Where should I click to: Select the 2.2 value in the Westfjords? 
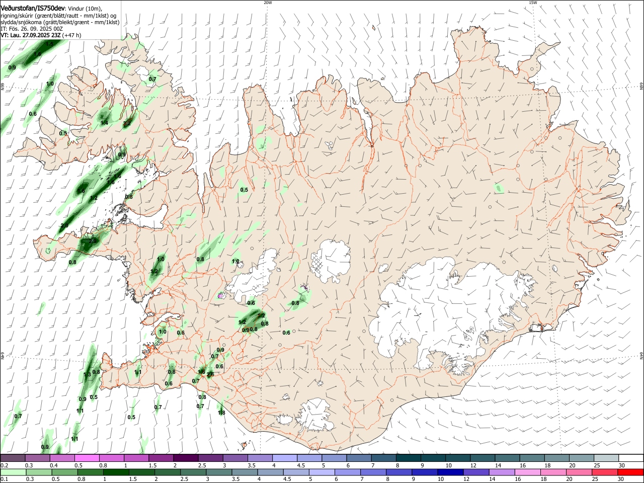pos(127,123)
